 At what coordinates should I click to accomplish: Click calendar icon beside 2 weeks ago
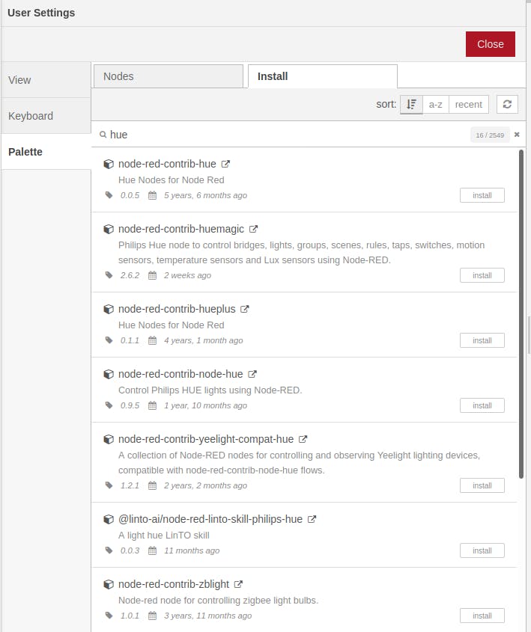tap(152, 275)
